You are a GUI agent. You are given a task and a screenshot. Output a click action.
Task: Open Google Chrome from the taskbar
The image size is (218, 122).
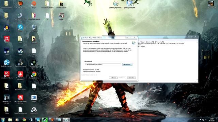pyautogui.click(x=24, y=120)
